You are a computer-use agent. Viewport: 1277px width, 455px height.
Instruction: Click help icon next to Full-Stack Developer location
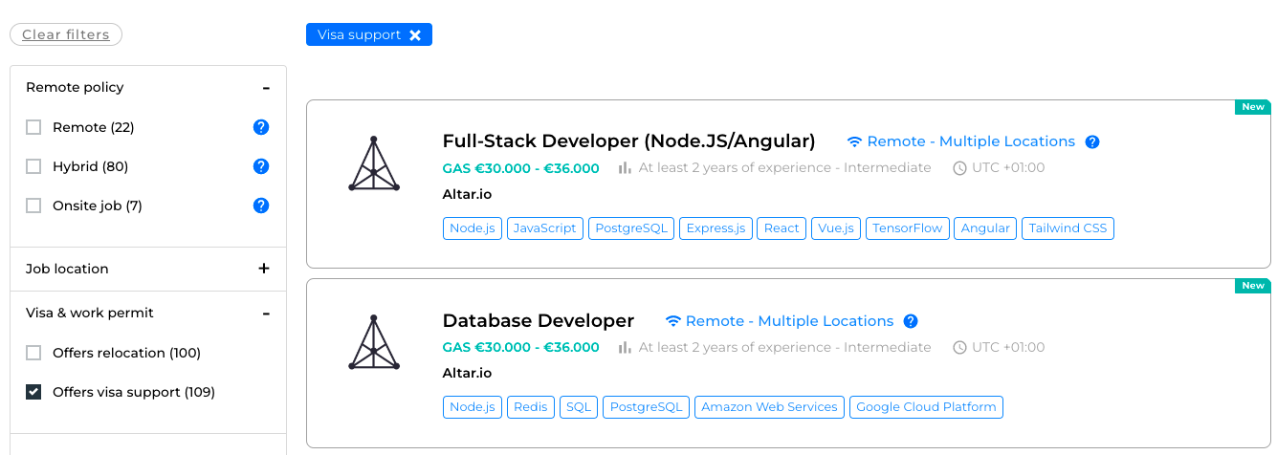(1092, 141)
